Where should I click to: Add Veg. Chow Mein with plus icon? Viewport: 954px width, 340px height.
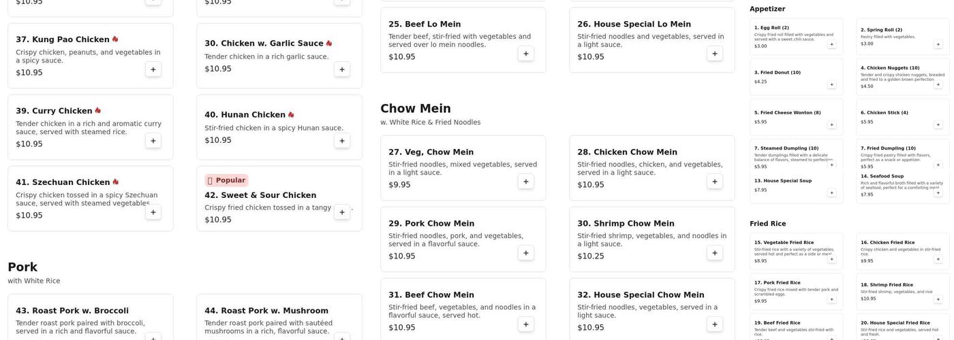[x=526, y=182]
